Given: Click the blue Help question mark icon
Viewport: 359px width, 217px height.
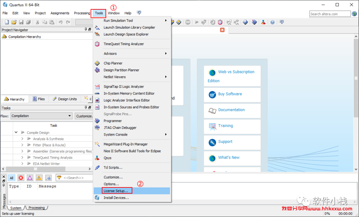Looking at the screenshot, I should (272, 22).
